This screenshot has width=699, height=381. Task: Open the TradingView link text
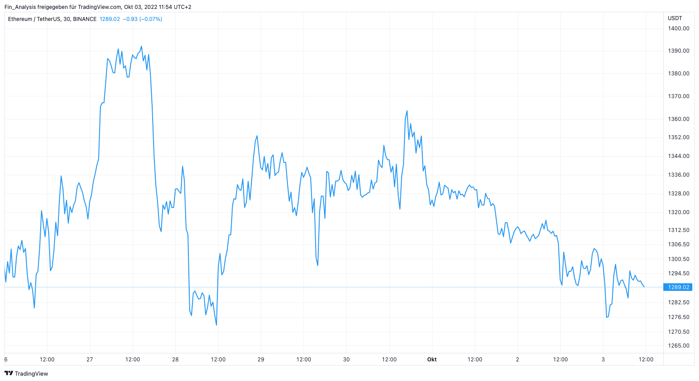(x=31, y=373)
